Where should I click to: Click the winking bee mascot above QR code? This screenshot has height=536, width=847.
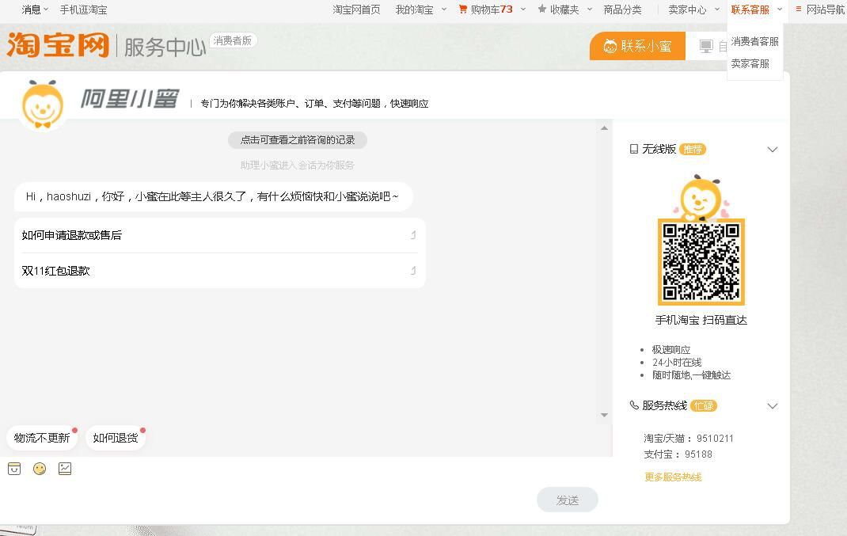701,197
